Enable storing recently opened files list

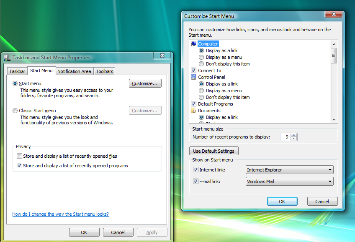point(19,156)
